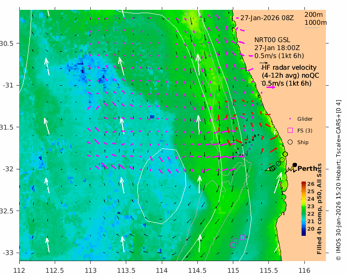
Task: Click the Ship legend circle marker
Action: click(290, 142)
